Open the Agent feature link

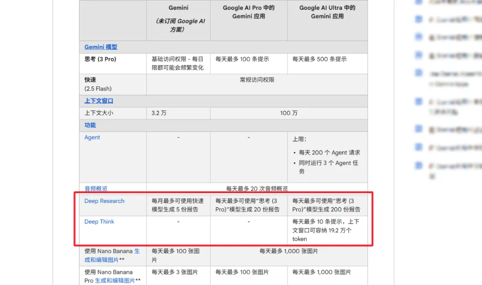point(92,137)
